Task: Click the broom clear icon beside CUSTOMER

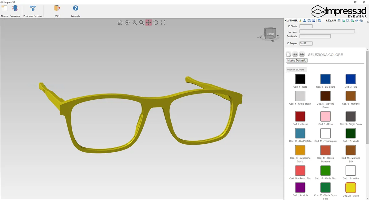Action: [300, 21]
